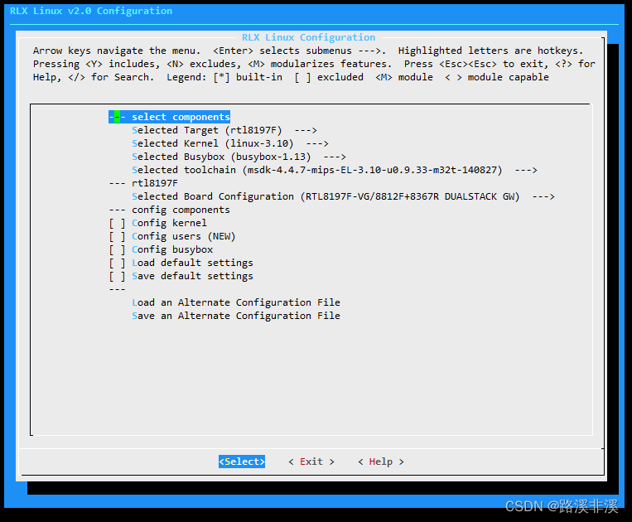This screenshot has height=522, width=632.
Task: Click highlighted 'select components' row
Action: (x=169, y=117)
